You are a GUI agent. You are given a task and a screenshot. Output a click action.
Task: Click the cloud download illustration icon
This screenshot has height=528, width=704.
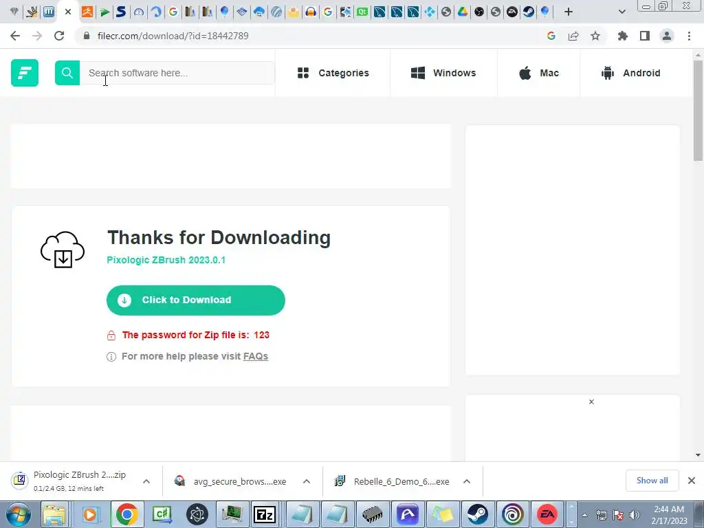[x=63, y=250]
